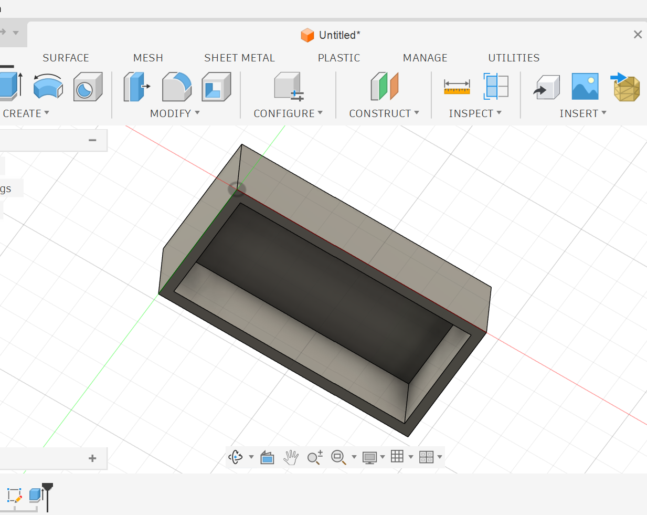Open the INSPECT dropdown menu
647x515 pixels.
(475, 113)
